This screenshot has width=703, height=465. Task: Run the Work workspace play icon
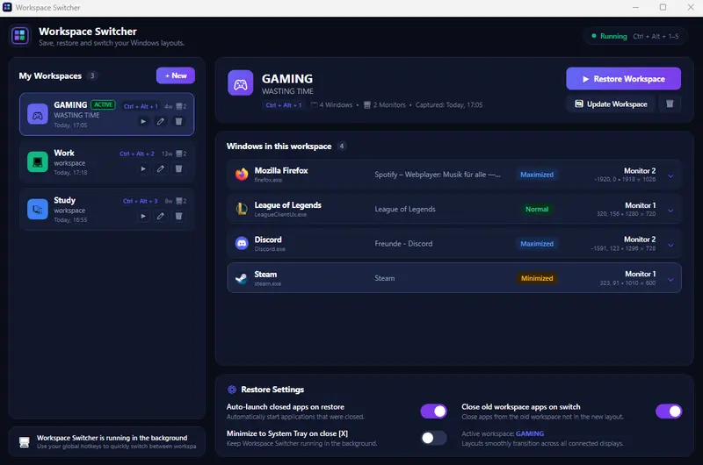coord(143,168)
